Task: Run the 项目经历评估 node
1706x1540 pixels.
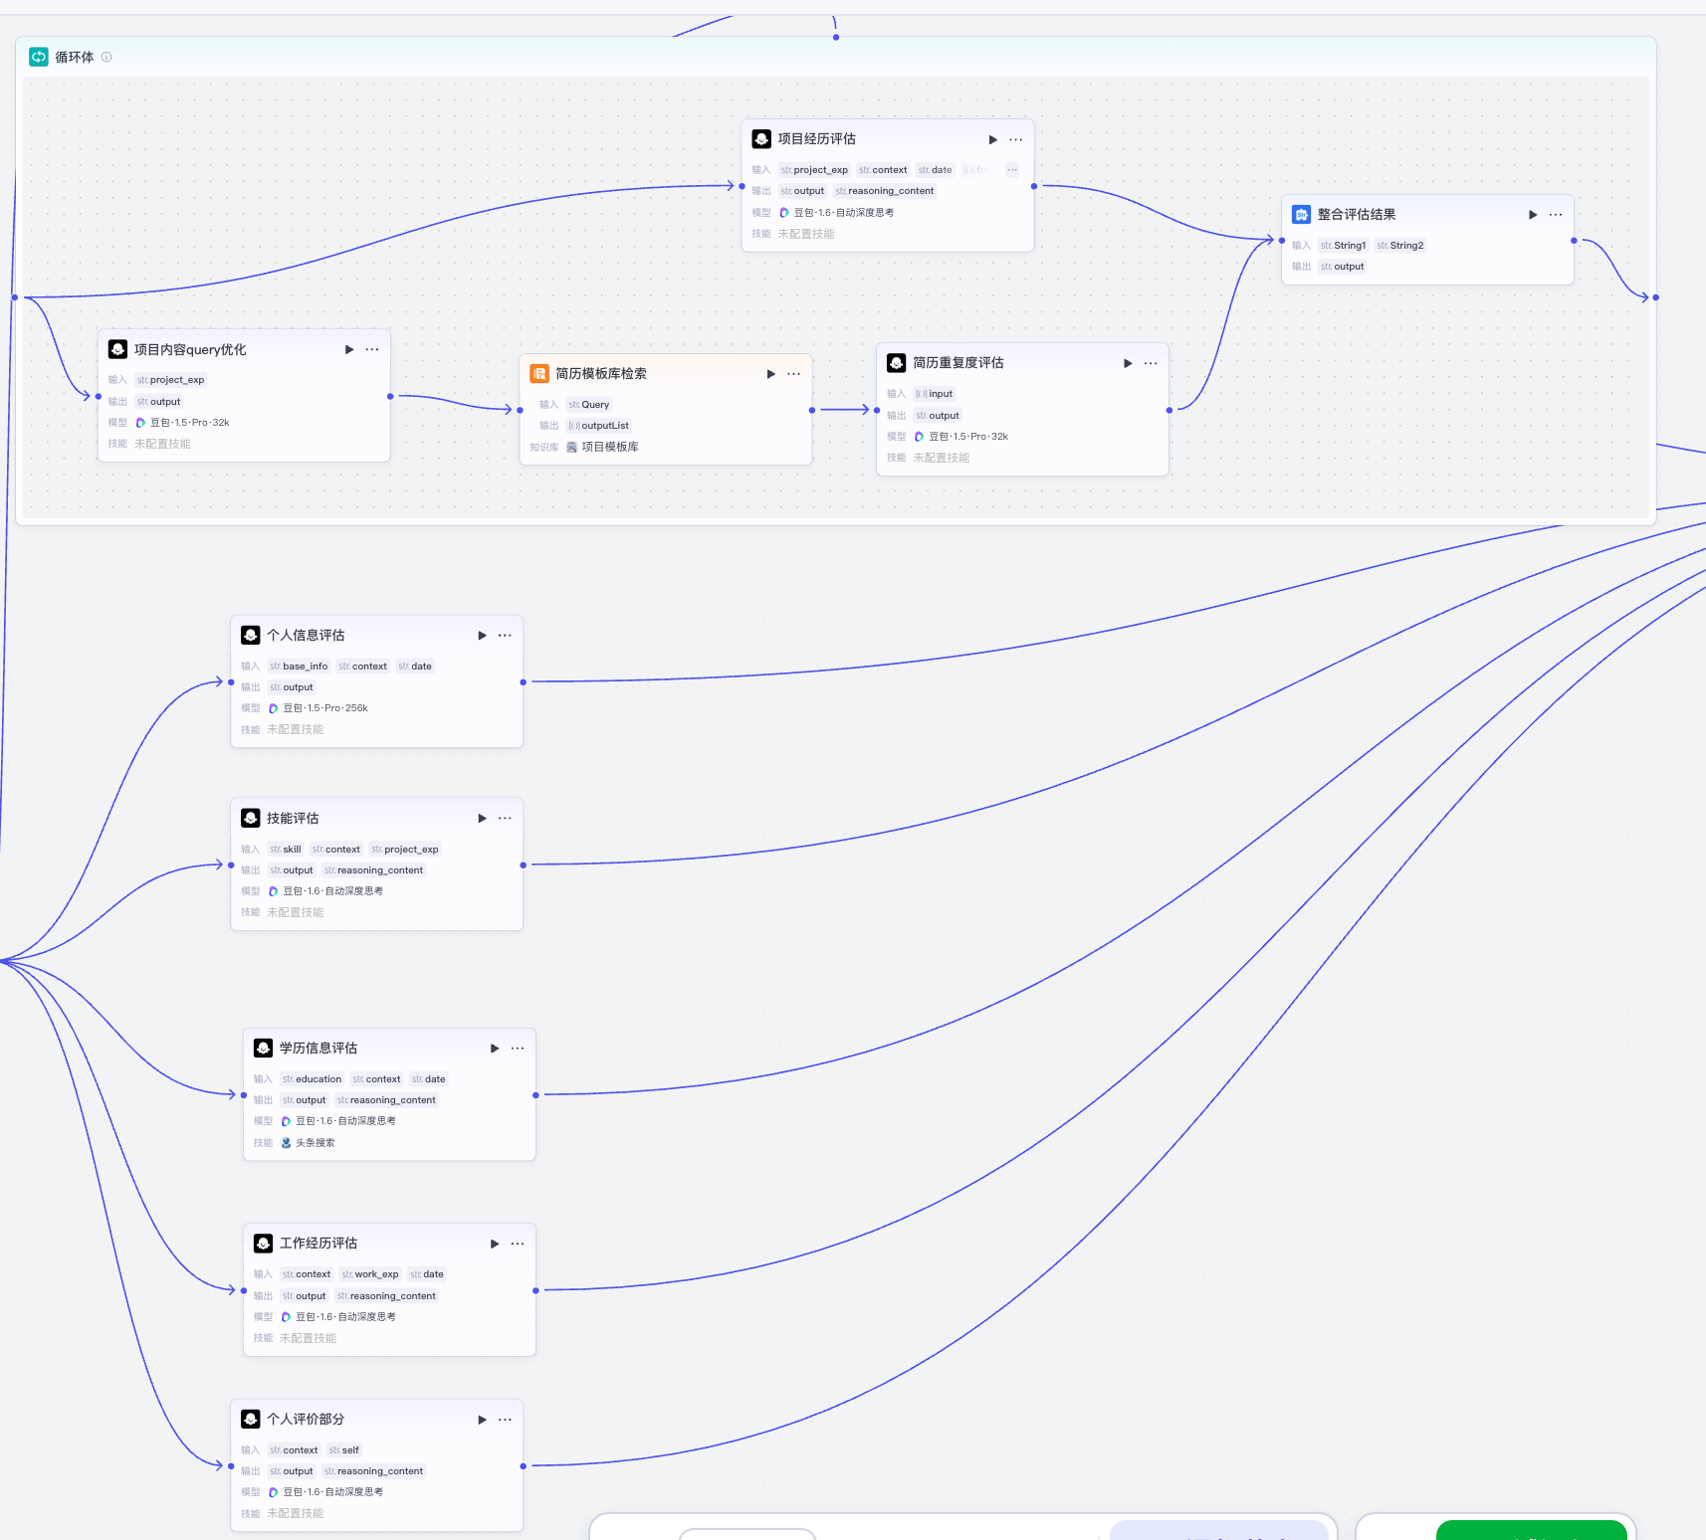Action: point(992,140)
